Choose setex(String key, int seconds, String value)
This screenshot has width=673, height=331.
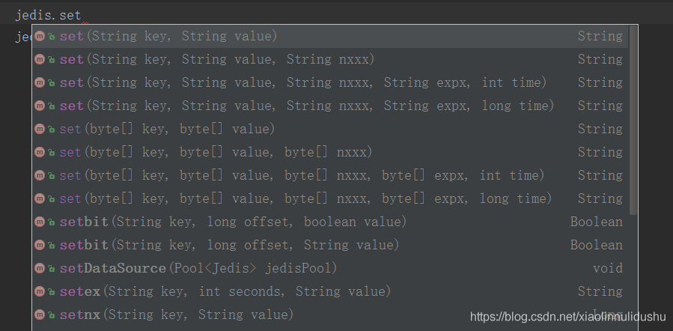225,291
